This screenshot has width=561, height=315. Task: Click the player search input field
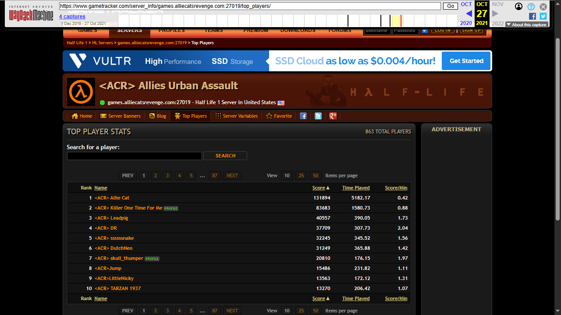pyautogui.click(x=135, y=156)
